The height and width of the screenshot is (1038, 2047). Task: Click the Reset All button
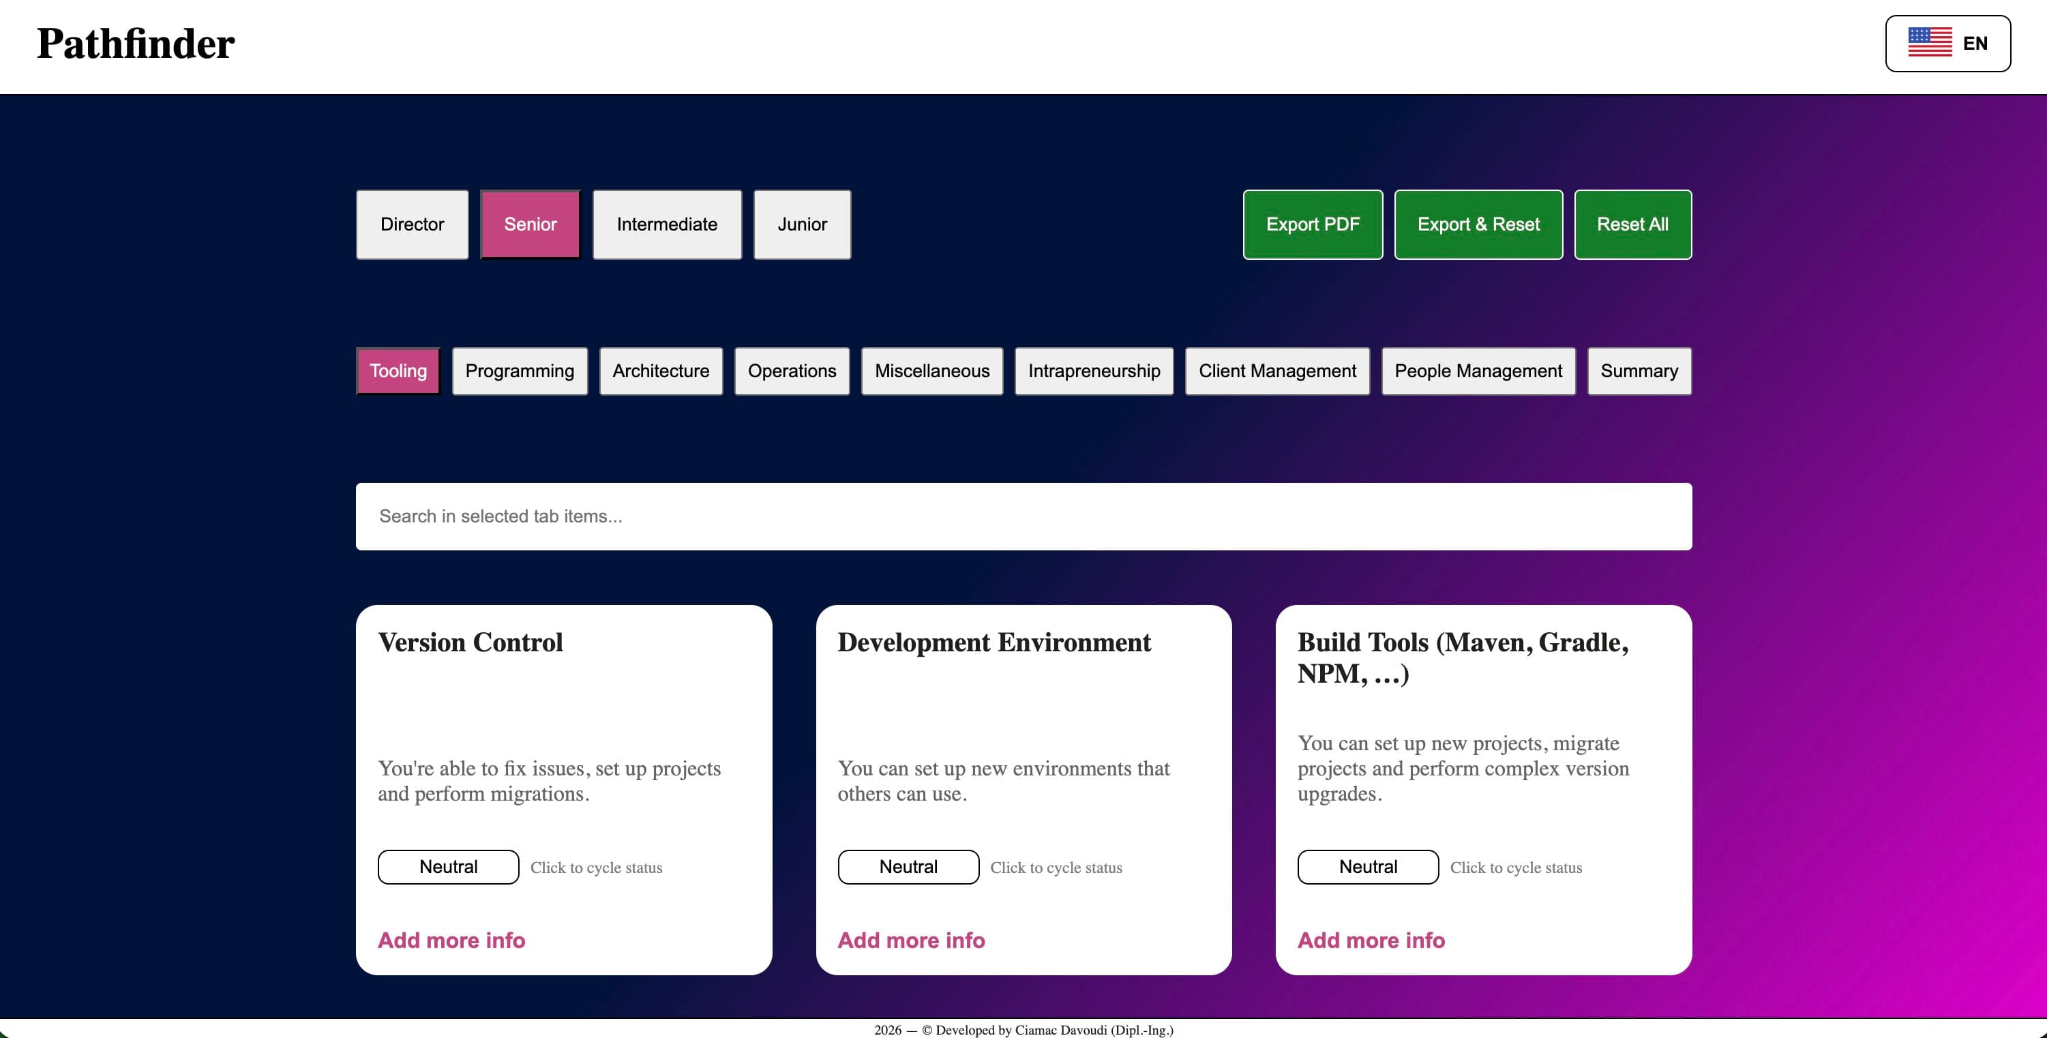coord(1632,224)
